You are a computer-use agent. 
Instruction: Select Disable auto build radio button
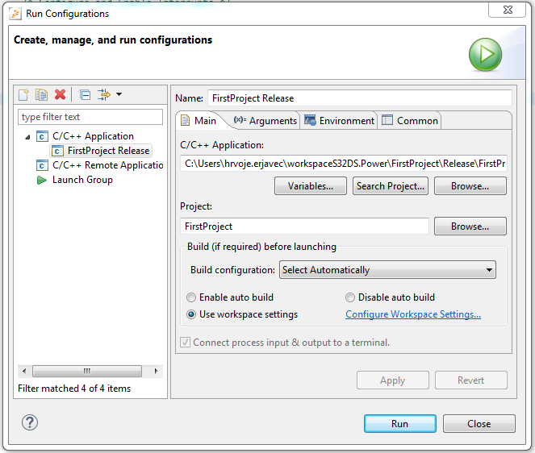[x=350, y=297]
